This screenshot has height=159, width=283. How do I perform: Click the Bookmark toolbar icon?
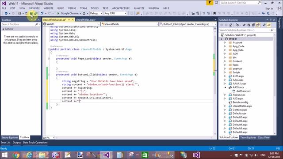pos(214,13)
